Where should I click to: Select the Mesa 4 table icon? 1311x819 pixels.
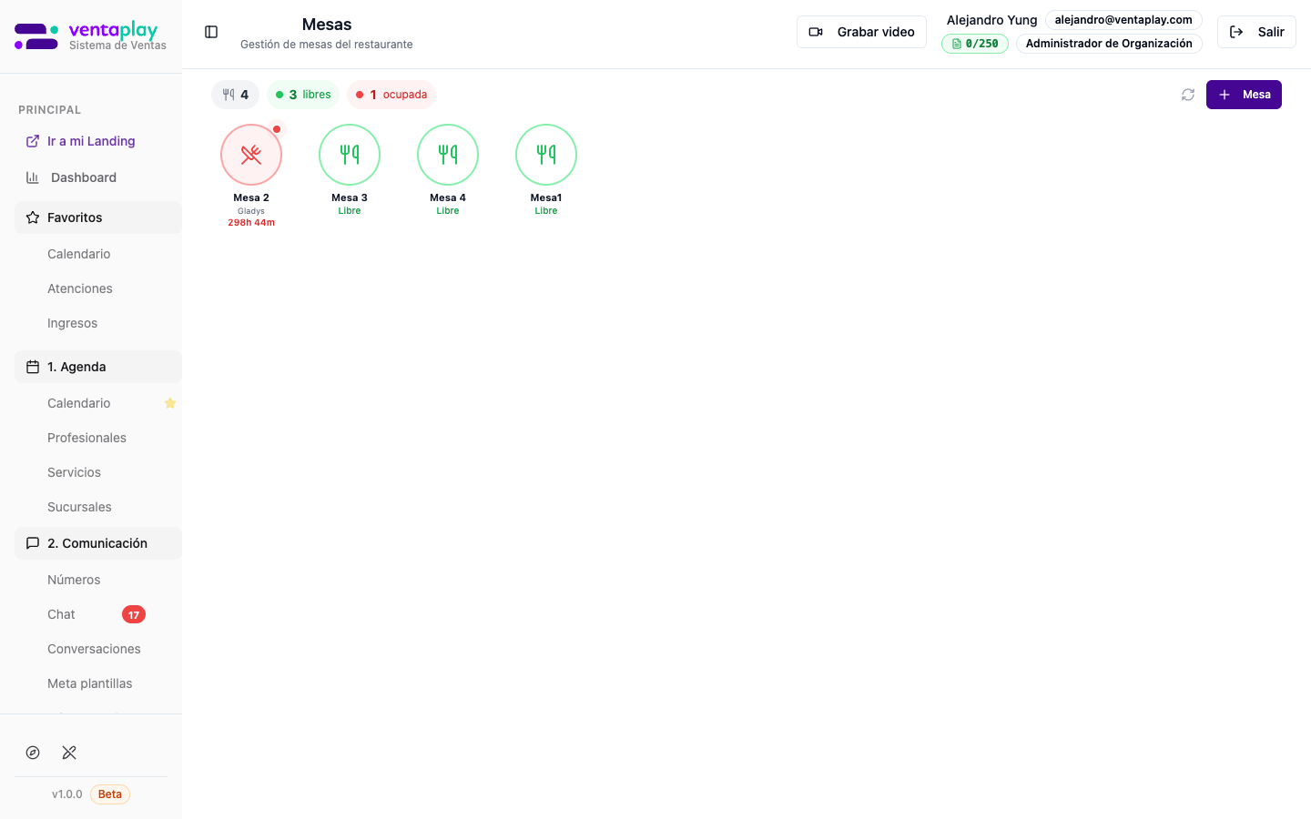[448, 155]
